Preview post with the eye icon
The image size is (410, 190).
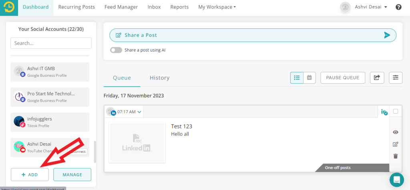pyautogui.click(x=395, y=132)
